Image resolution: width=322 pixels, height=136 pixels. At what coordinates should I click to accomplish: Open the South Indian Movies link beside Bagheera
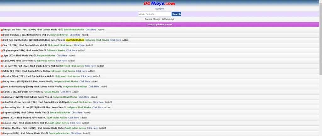point(60,112)
